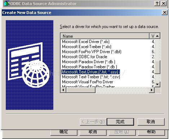Click 取消 in ODBC Data Source Administrator
Screen dimensions: 169x139
tap(93, 132)
